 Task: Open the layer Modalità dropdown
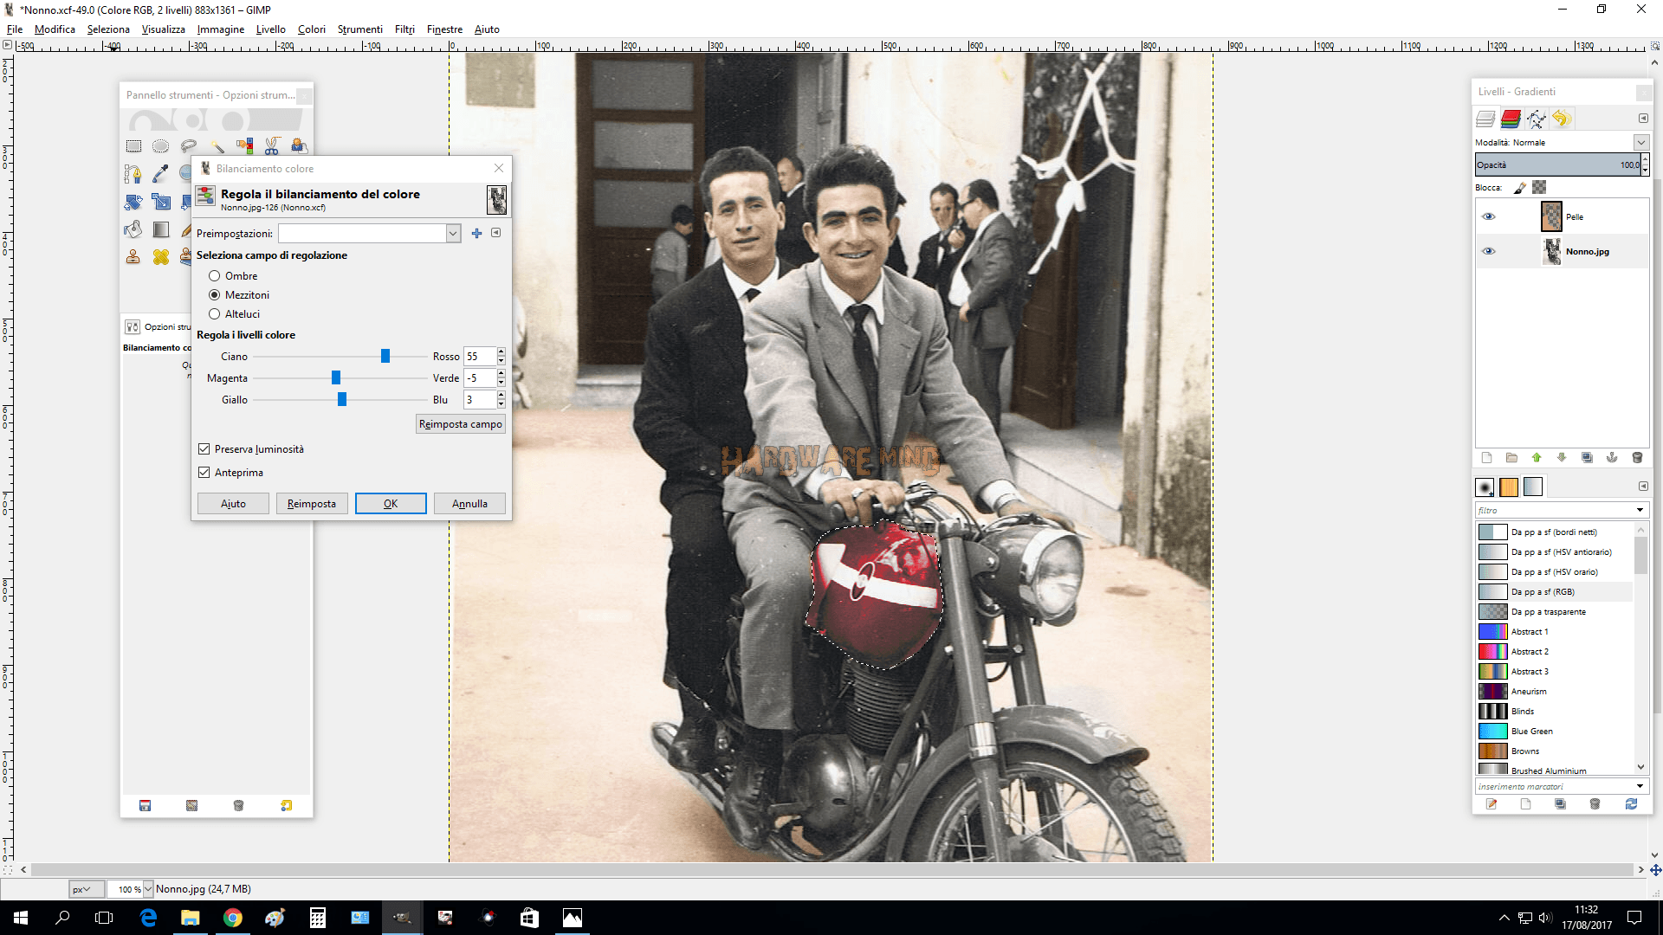click(1640, 142)
